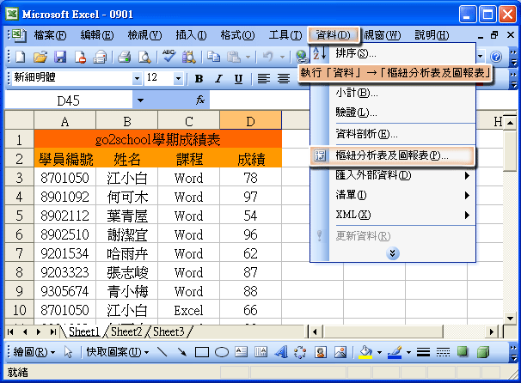Open the 3-D Style options
521x383 pixels.
pyautogui.click(x=483, y=351)
